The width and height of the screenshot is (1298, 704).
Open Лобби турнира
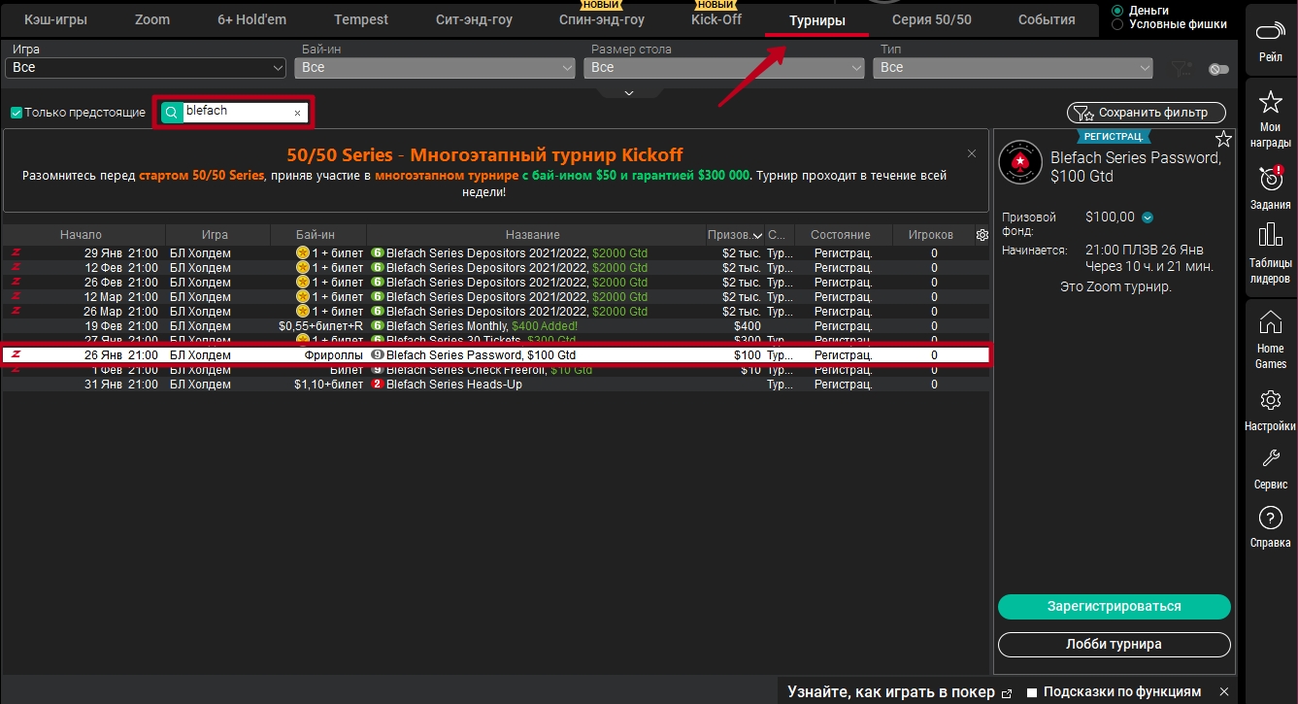[1115, 644]
